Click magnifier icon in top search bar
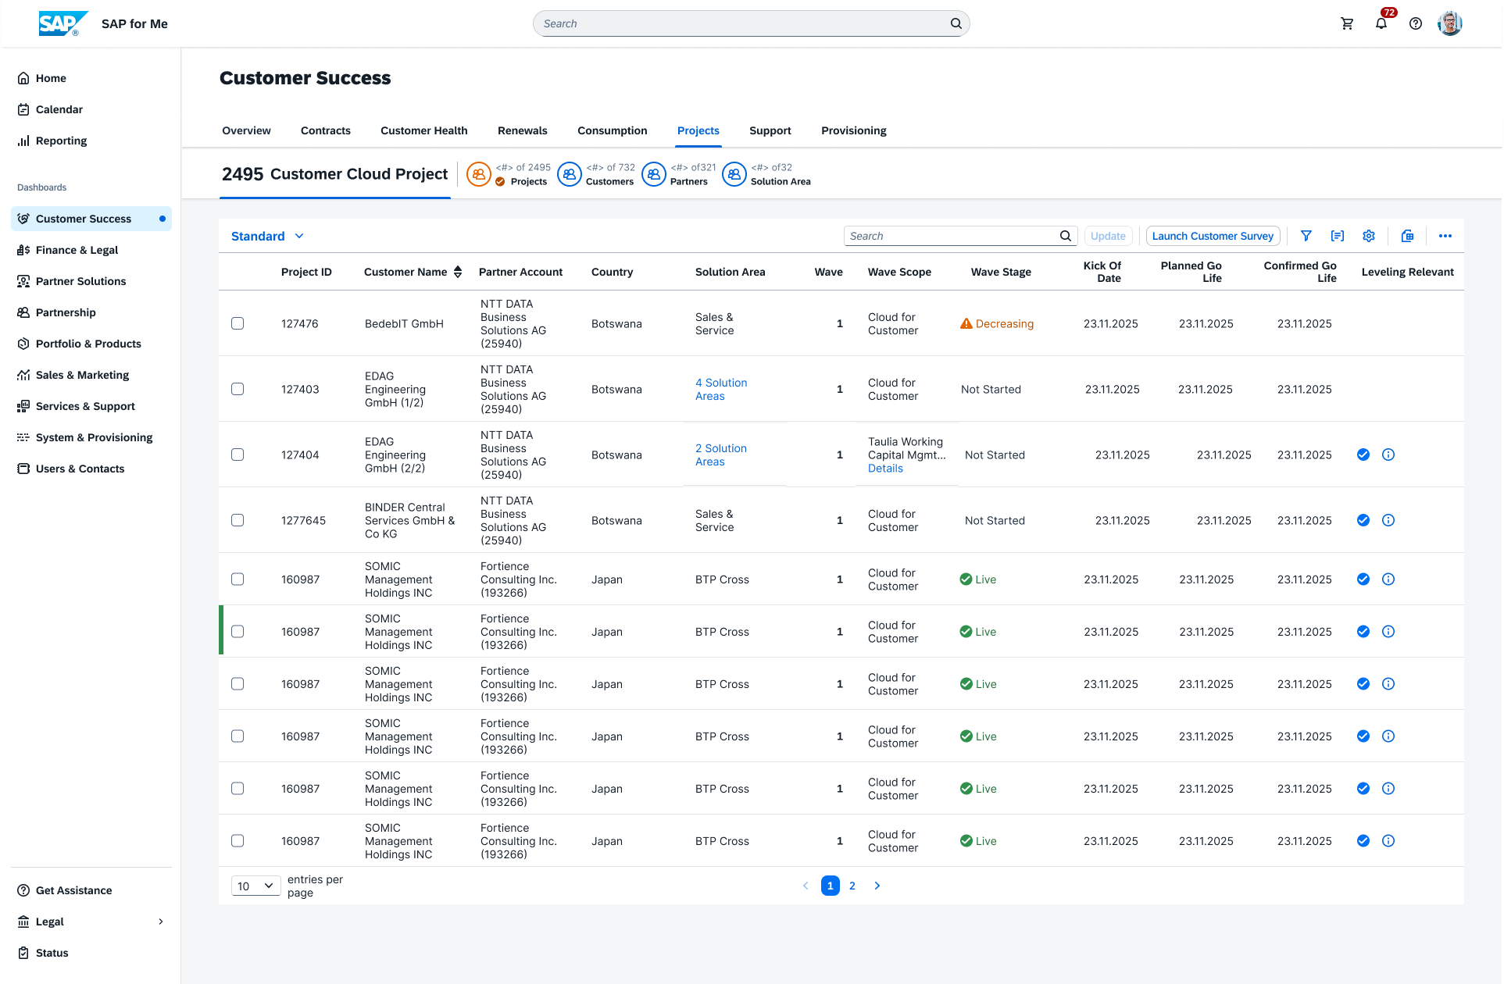Viewport: 1504px width, 984px height. pos(956,23)
